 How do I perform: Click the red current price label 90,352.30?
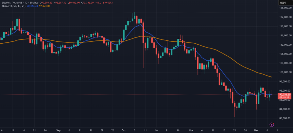[285, 95]
